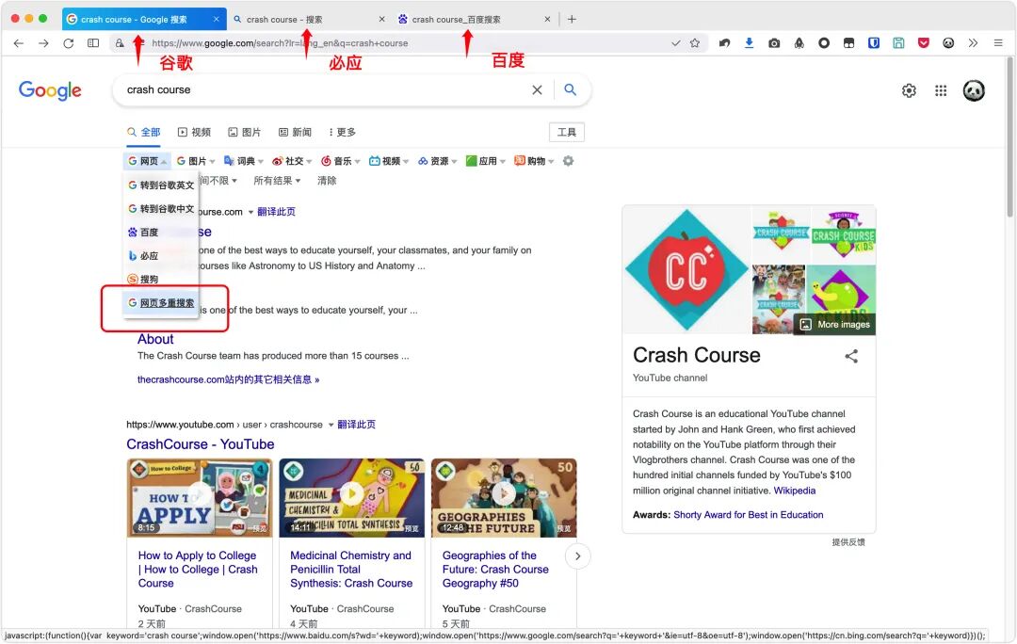
Task: Share the Crash Course knowledge panel
Action: (x=851, y=356)
